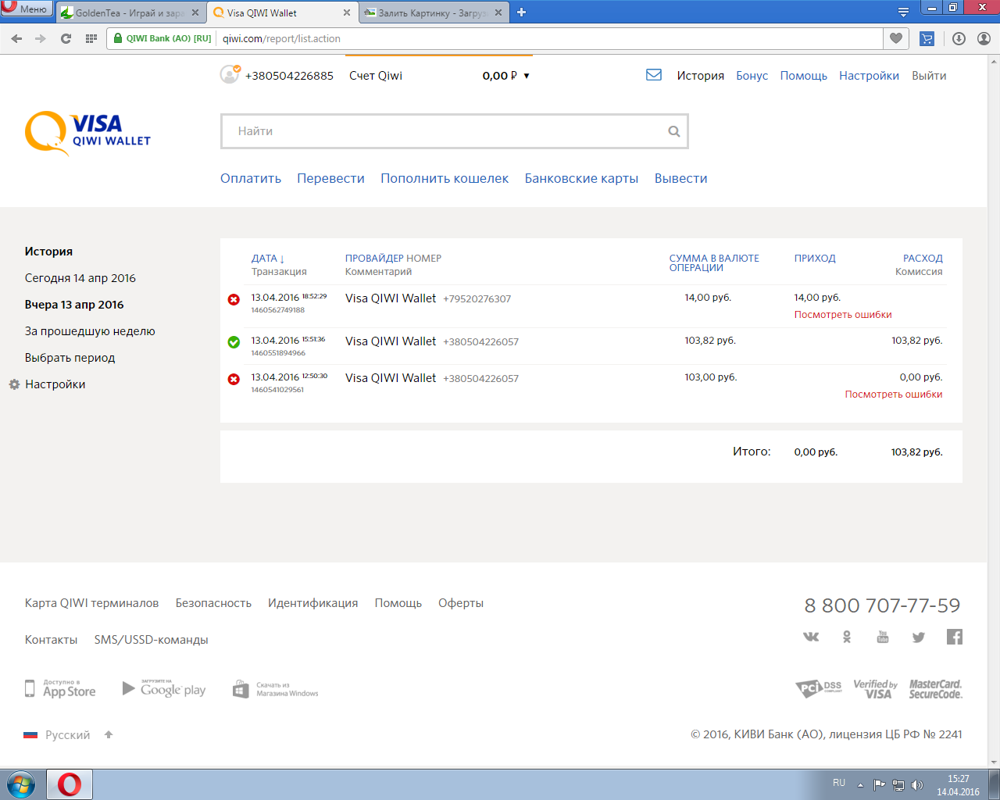Click the shopping cart extension icon
The height and width of the screenshot is (800, 1000).
[927, 38]
